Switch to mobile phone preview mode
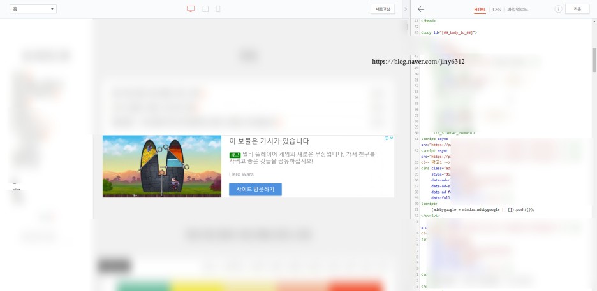This screenshot has width=597, height=291. [x=217, y=9]
